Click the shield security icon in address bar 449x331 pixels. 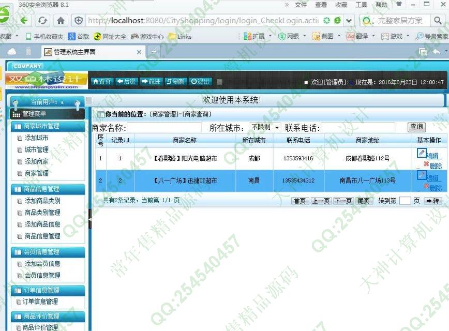pyautogui.click(x=79, y=21)
